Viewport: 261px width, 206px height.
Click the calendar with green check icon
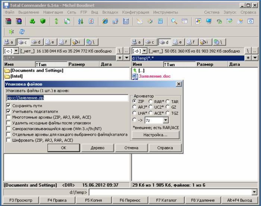230,21
